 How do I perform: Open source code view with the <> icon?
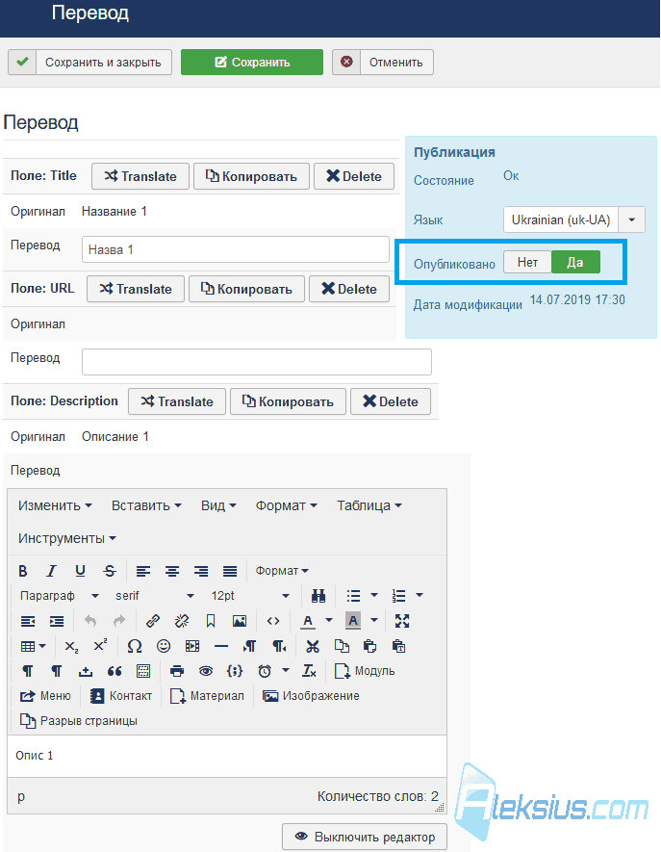click(273, 621)
